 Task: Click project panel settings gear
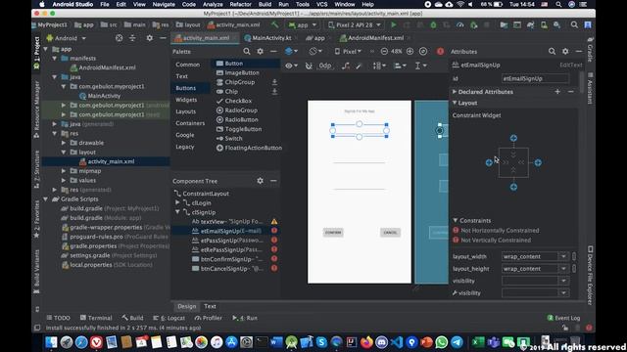pyautogui.click(x=149, y=38)
